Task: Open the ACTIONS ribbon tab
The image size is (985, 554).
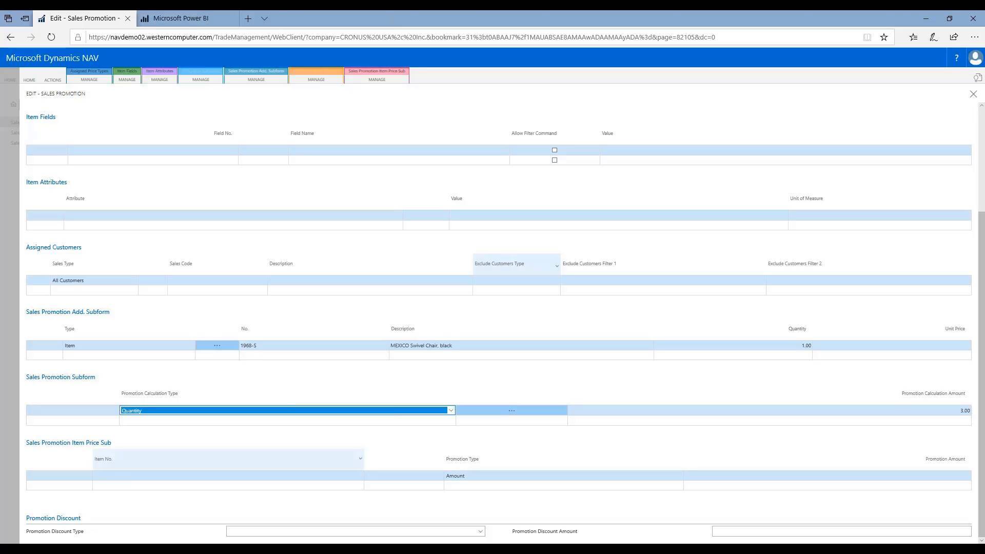Action: (52, 80)
